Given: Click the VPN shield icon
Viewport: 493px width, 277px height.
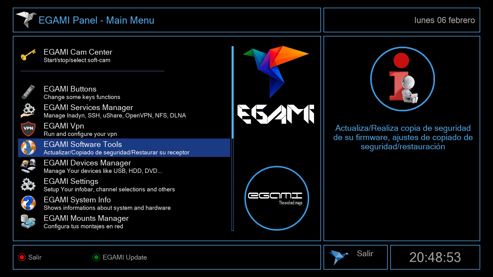Looking at the screenshot, I should coord(28,129).
